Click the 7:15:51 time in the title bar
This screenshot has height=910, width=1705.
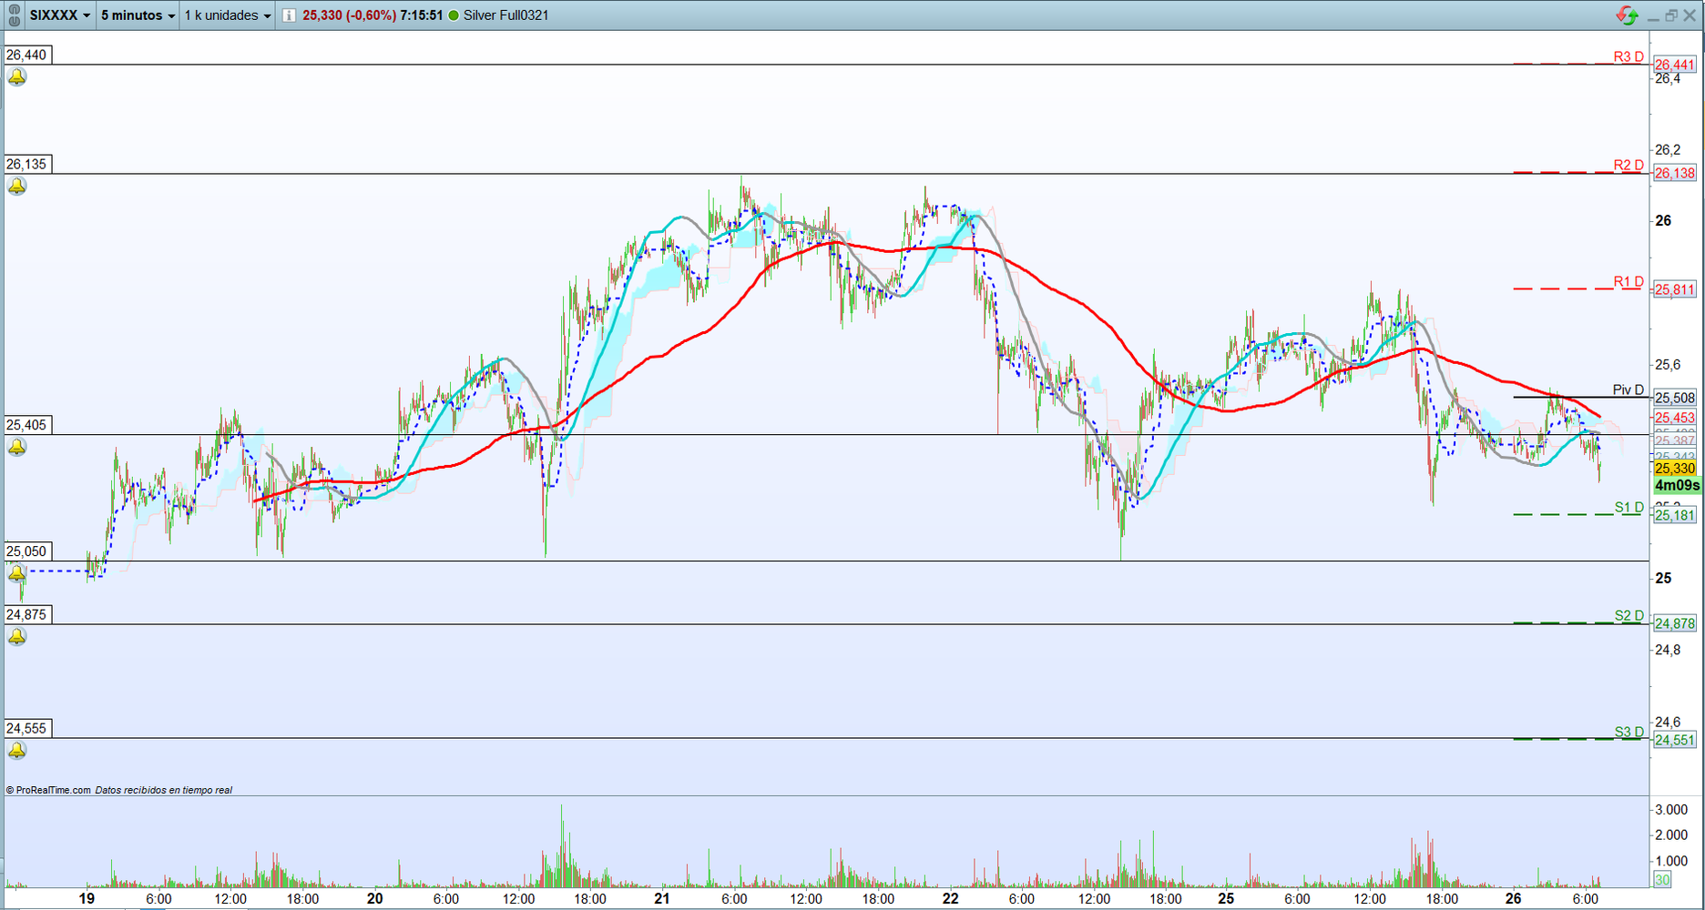(x=422, y=15)
